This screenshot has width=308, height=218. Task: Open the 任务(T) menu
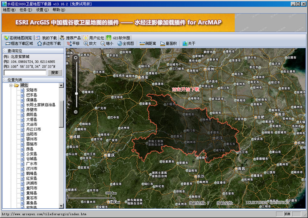tap(25, 10)
